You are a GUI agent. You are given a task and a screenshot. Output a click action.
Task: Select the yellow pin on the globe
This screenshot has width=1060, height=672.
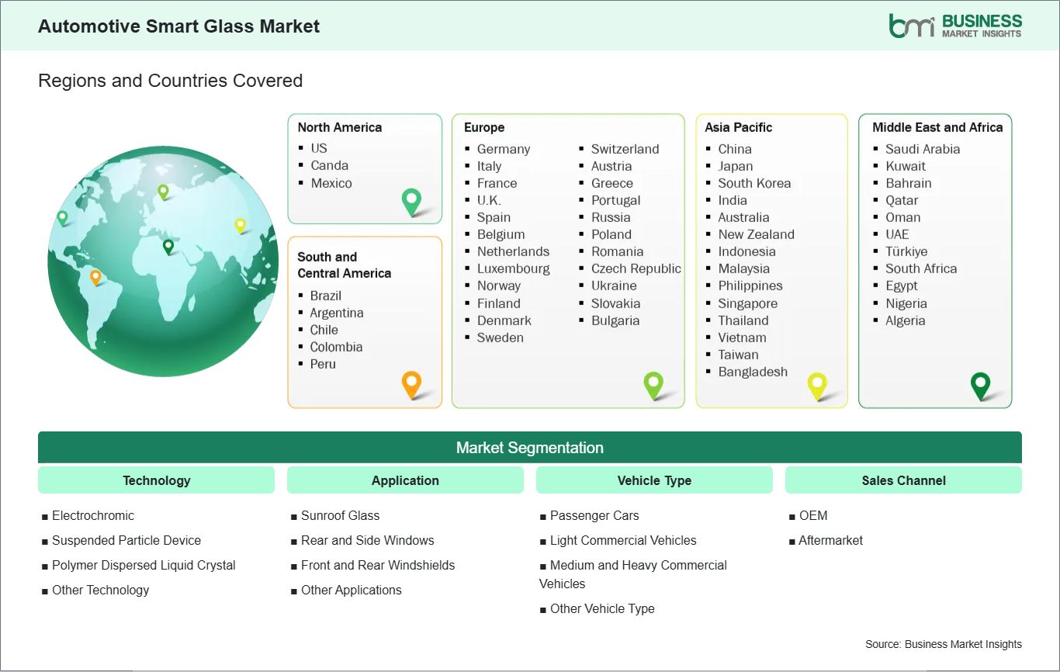coord(240,225)
